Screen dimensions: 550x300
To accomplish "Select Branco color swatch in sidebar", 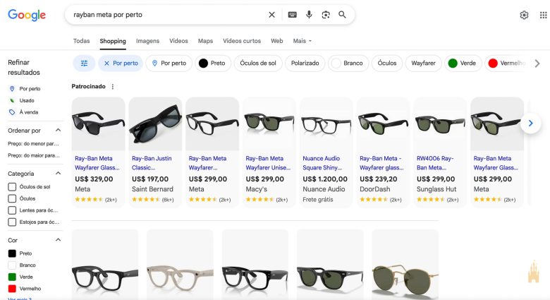I will pyautogui.click(x=12, y=265).
